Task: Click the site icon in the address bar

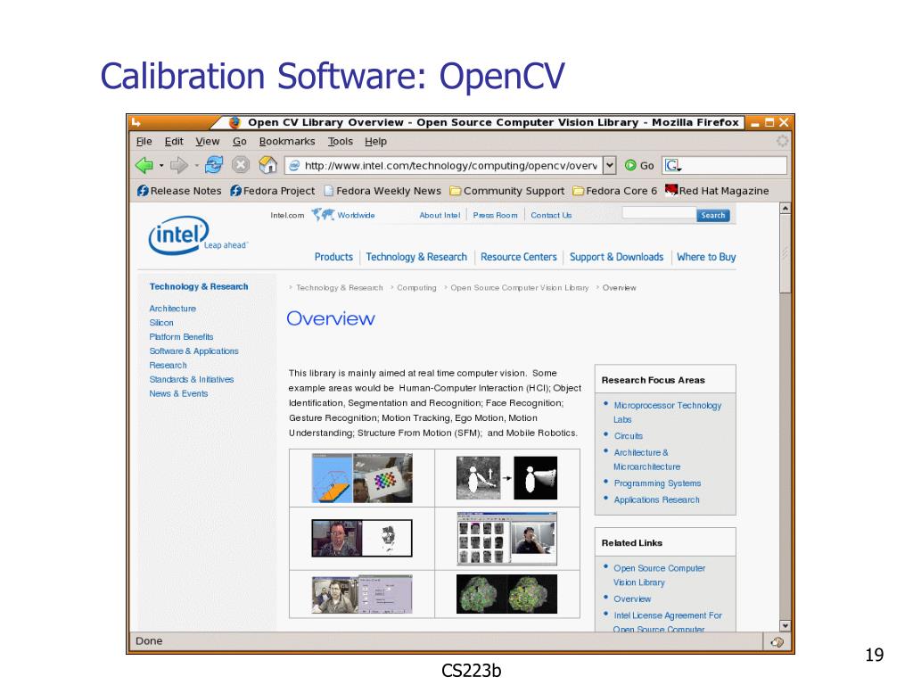Action: pos(294,165)
